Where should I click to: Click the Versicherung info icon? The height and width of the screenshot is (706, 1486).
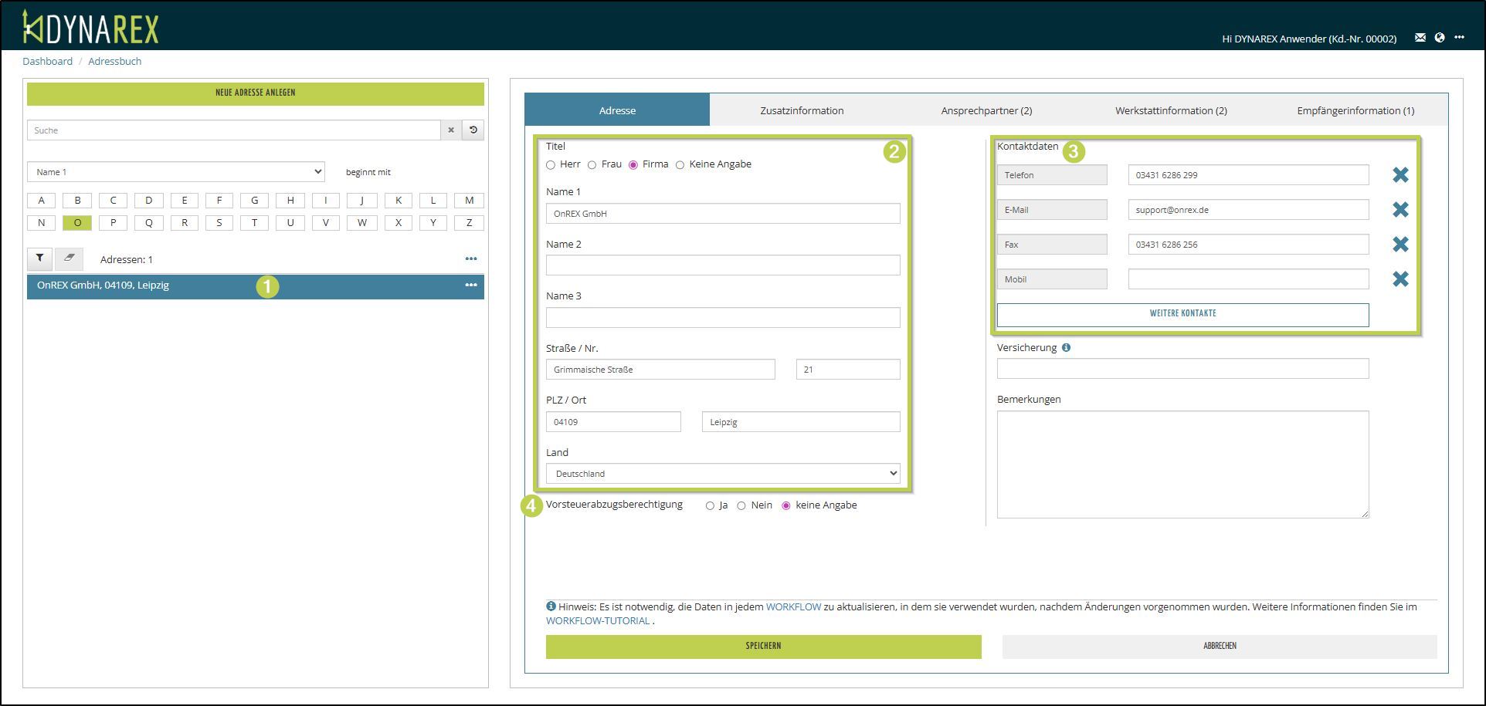(x=1066, y=348)
